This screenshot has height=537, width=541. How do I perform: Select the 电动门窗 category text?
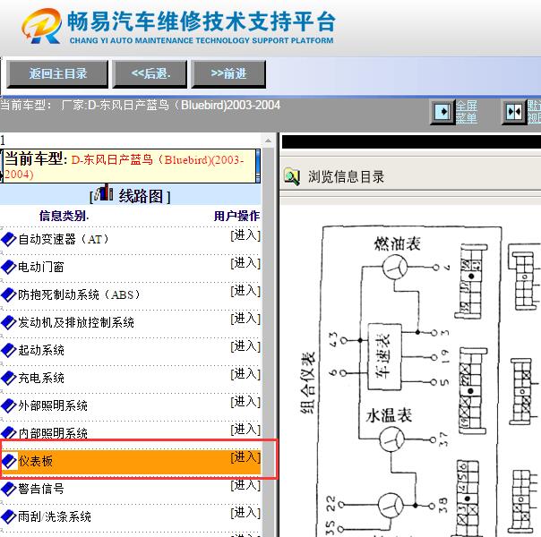click(x=40, y=267)
